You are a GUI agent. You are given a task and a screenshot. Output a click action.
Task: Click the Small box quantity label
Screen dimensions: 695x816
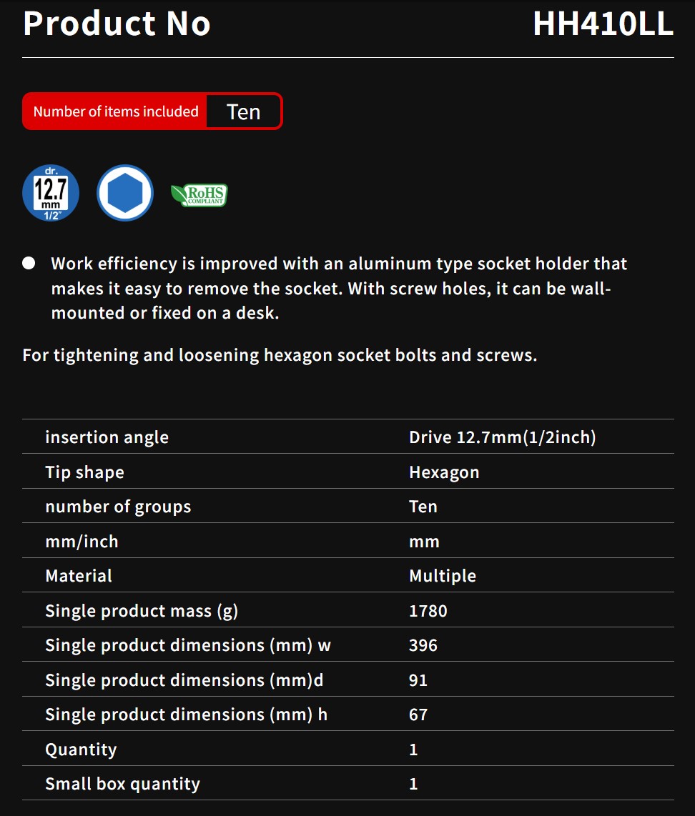(123, 784)
